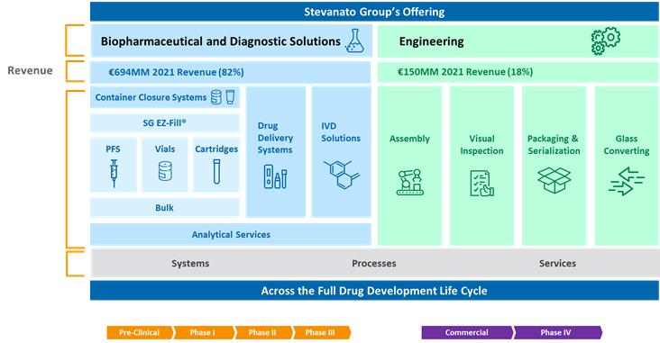
Task: Click the vial icon beside Container Closure Systems
Action: 215,97
